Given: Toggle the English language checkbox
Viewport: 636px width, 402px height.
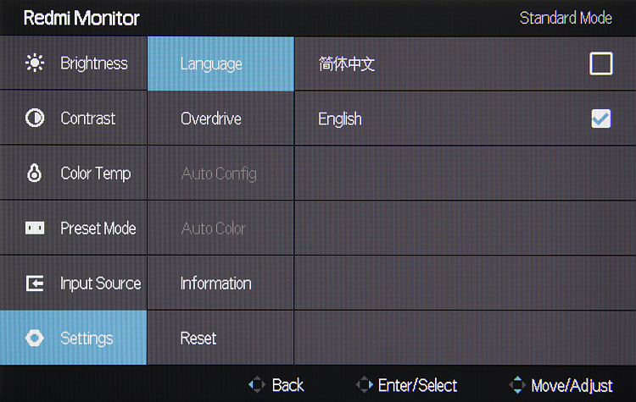Looking at the screenshot, I should tap(600, 119).
